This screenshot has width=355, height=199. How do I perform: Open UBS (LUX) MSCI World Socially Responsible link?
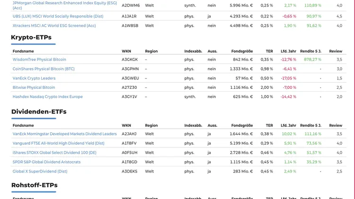(58, 16)
